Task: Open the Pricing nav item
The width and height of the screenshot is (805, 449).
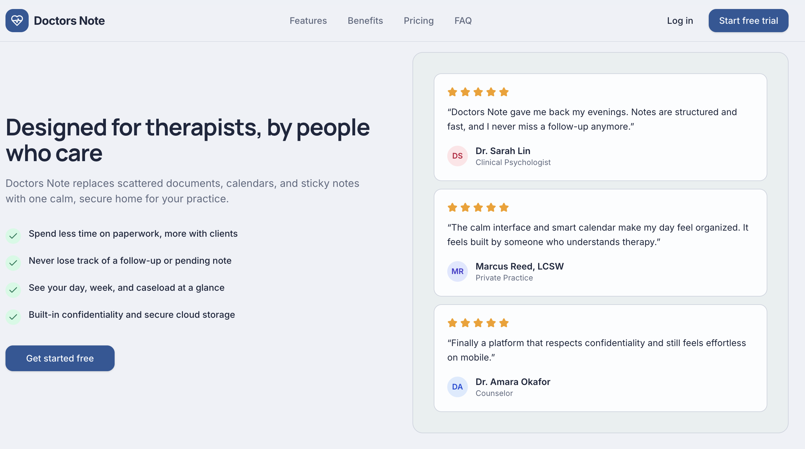Action: pos(419,21)
